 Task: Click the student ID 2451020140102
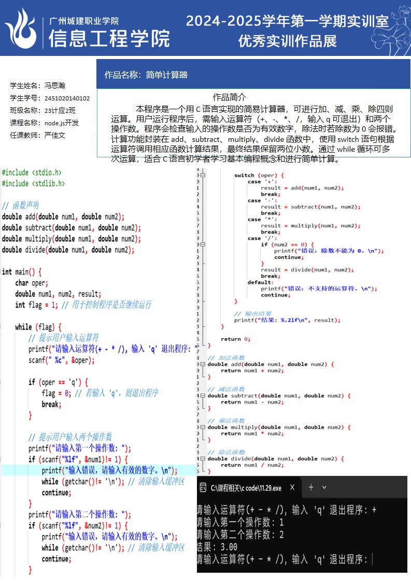[x=67, y=98]
